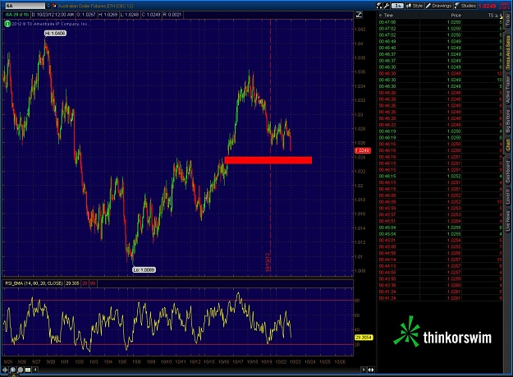Click the symbol entry field
The height and width of the screenshot is (377, 513).
[x=25, y=6]
